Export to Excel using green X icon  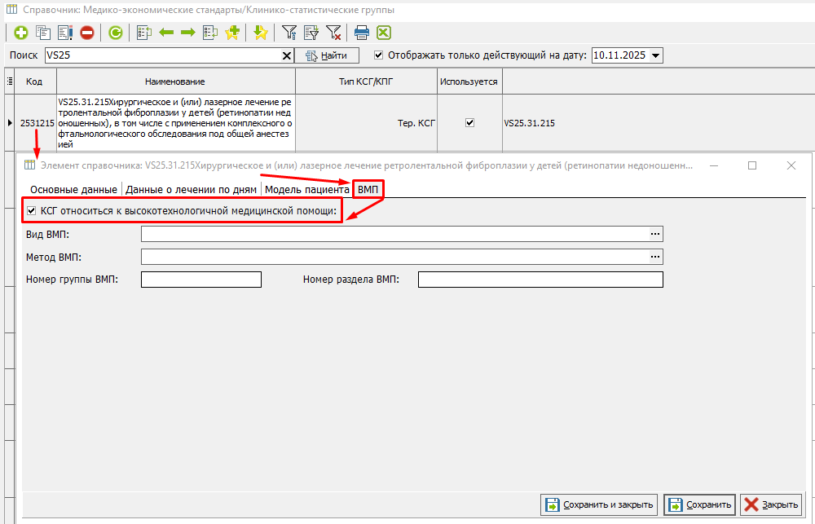tap(383, 33)
